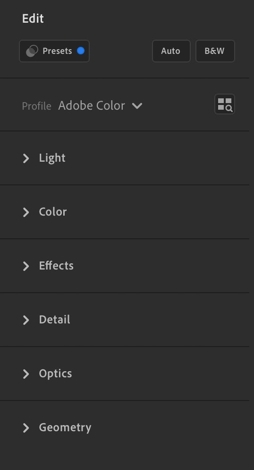Viewport: 254px width, 470px height.
Task: Open the Detail section
Action: tap(125, 320)
